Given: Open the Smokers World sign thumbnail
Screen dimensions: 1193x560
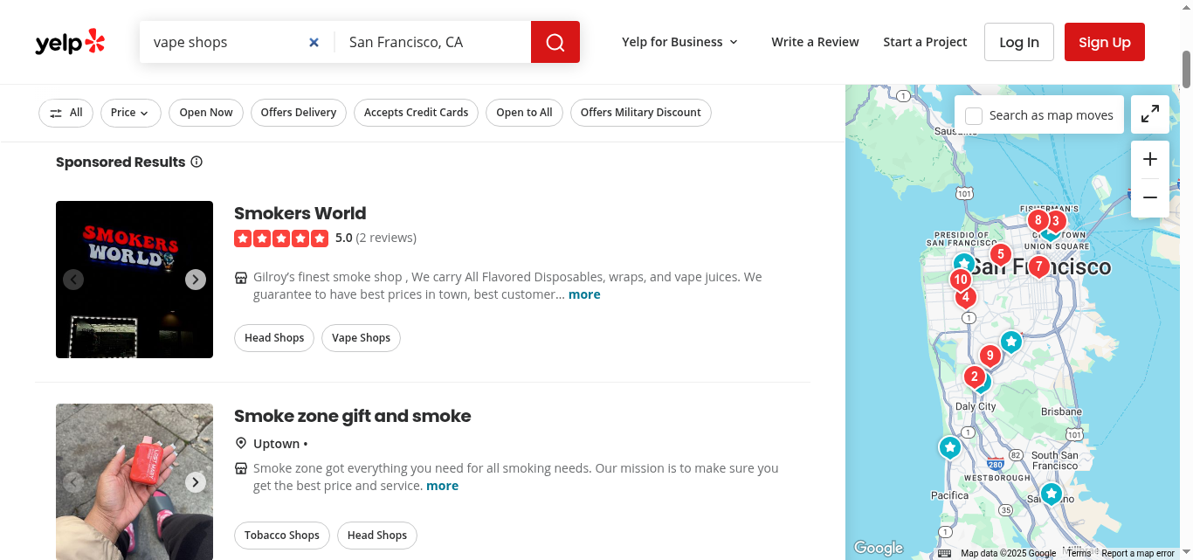Looking at the screenshot, I should tap(134, 280).
